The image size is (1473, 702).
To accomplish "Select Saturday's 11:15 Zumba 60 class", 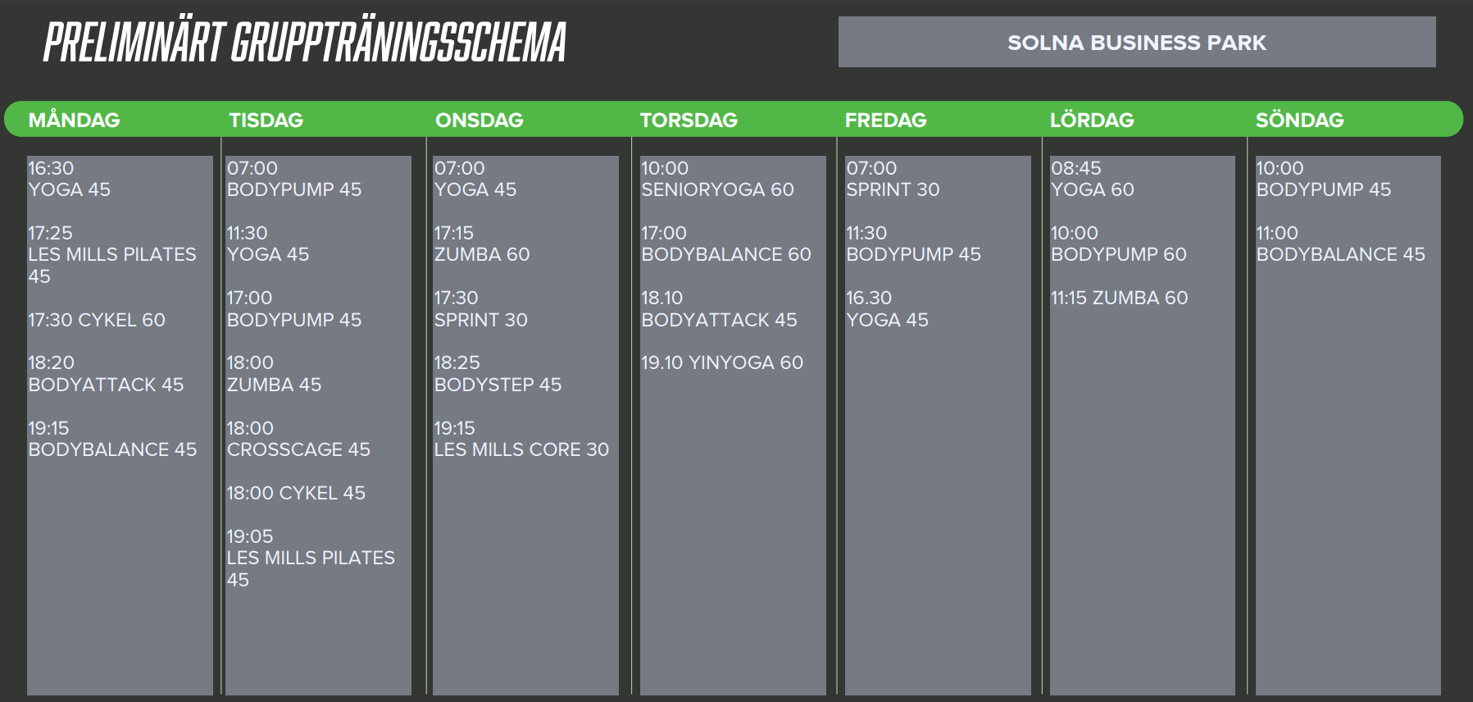I will (1119, 298).
